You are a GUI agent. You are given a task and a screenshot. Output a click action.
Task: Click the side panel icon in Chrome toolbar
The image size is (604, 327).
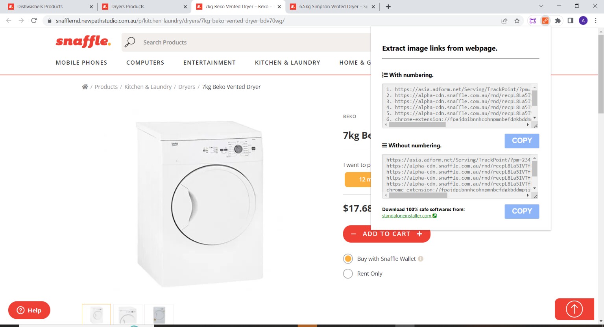571,20
